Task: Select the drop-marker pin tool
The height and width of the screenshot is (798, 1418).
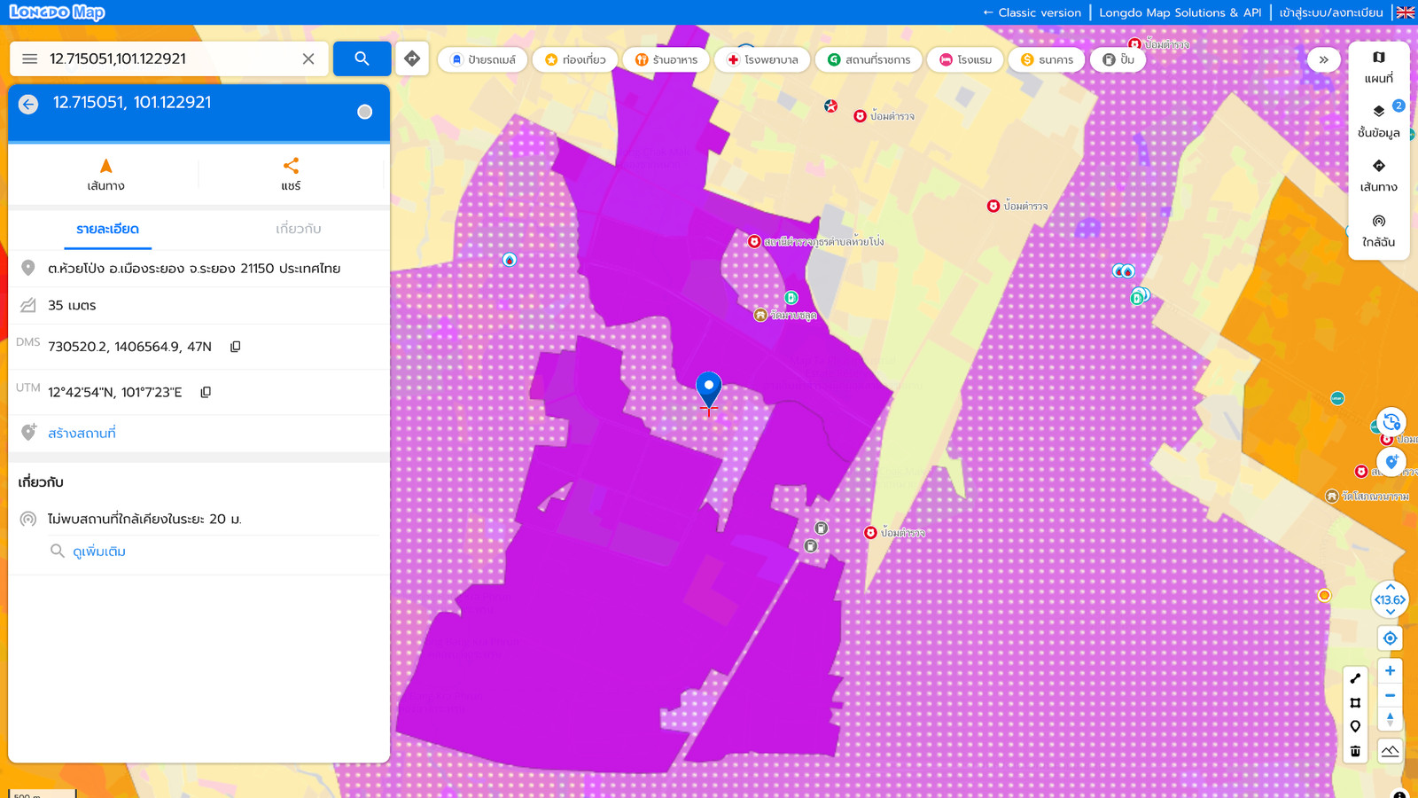Action: coord(1355,727)
